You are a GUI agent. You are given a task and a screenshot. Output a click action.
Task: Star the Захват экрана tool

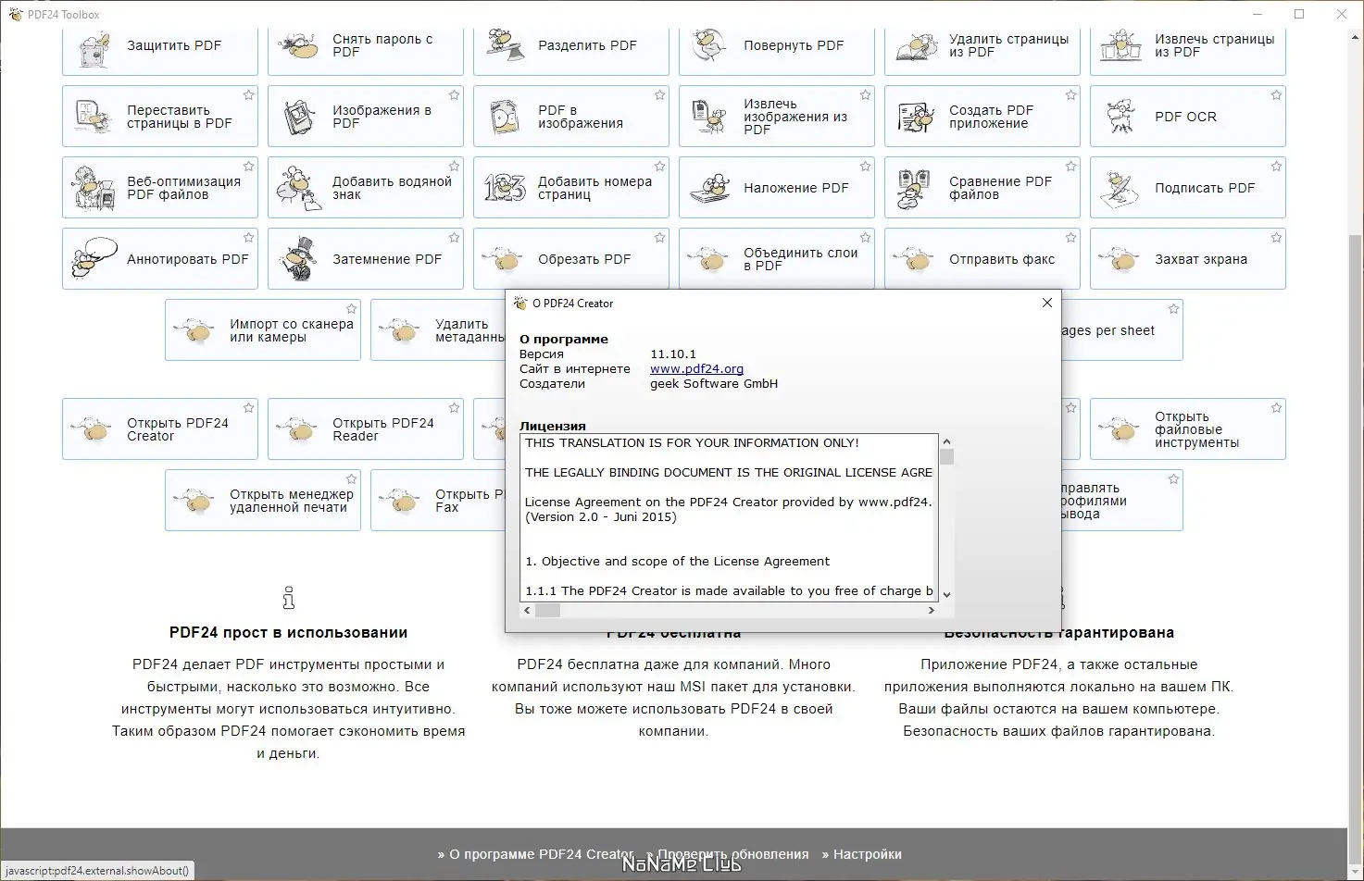click(1276, 238)
